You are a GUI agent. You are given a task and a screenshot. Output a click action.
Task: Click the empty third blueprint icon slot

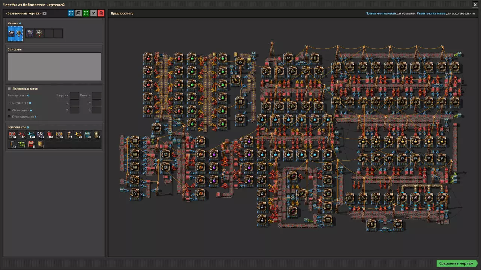click(x=49, y=33)
